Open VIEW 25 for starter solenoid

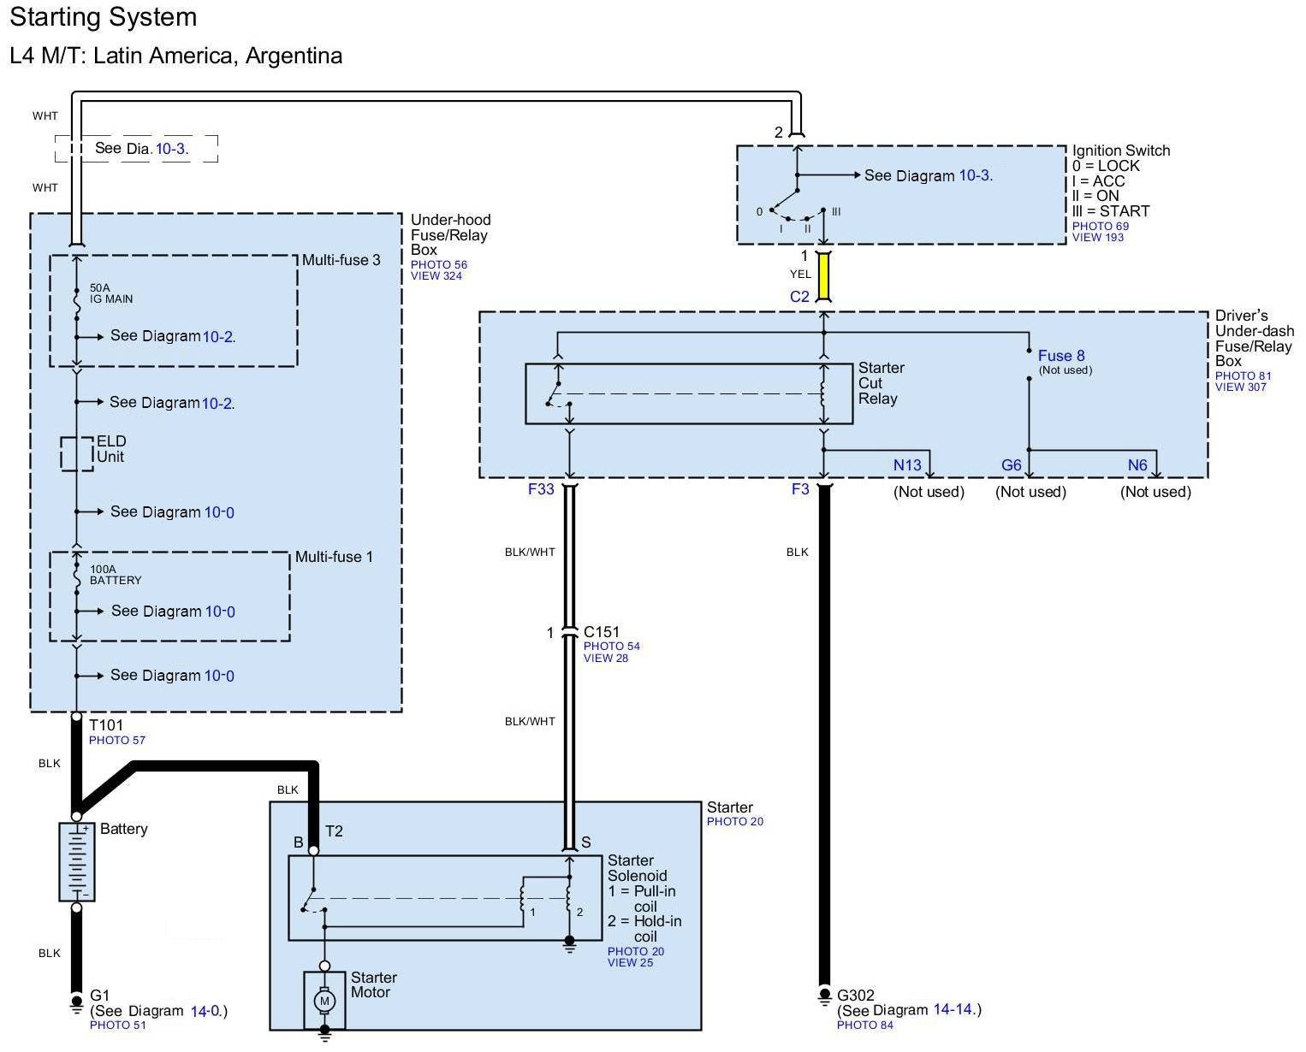click(x=630, y=963)
